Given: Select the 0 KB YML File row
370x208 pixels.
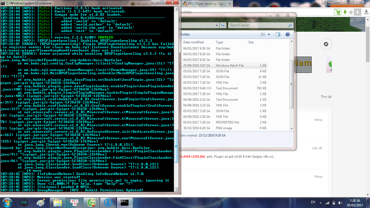Looking at the screenshot, I should point(224,117).
